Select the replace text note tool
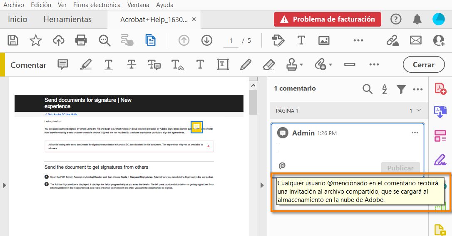 [154, 65]
